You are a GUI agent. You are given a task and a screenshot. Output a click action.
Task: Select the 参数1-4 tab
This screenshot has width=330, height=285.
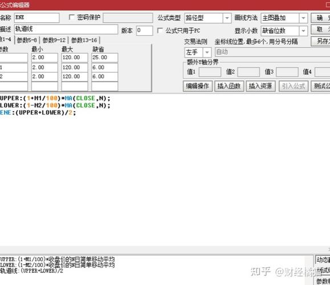point(6,39)
